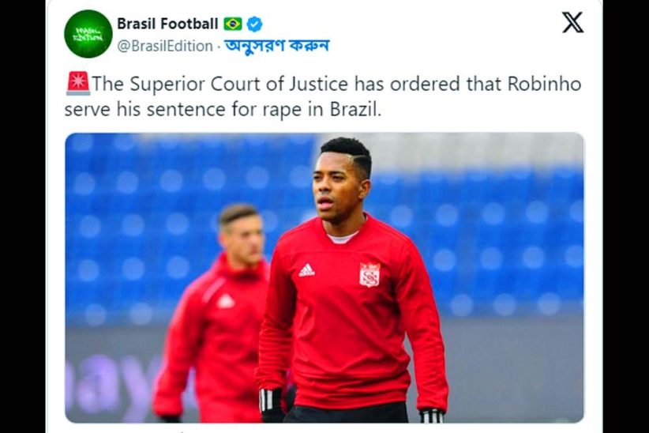This screenshot has width=649, height=433.
Task: Open the attached tweet photo
Action: click(324, 277)
